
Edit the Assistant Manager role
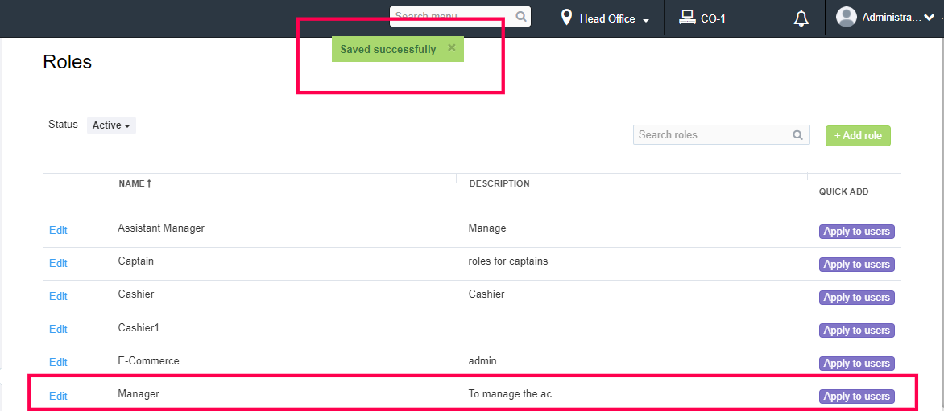click(58, 230)
